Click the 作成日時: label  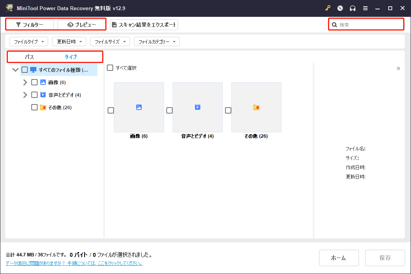[x=356, y=167]
